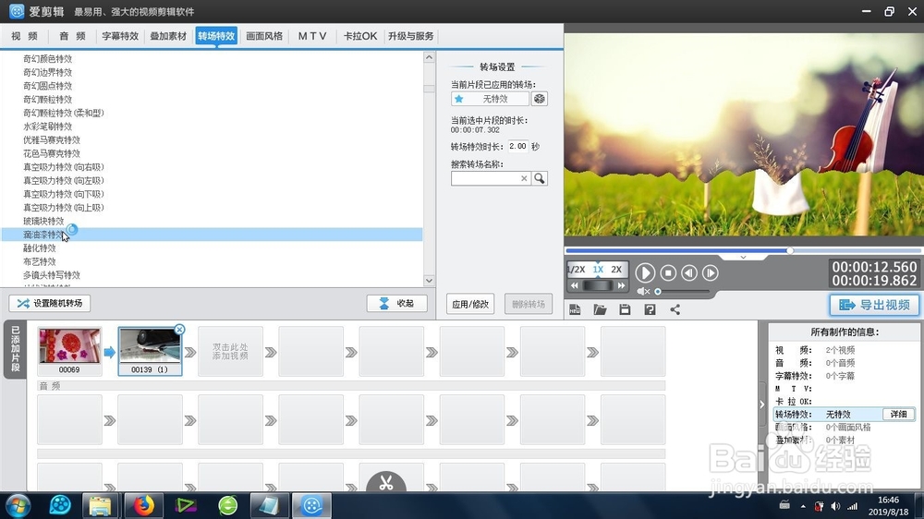Viewport: 924px width, 519px height.
Task: Click the preview playback progress slider handle
Action: point(790,250)
